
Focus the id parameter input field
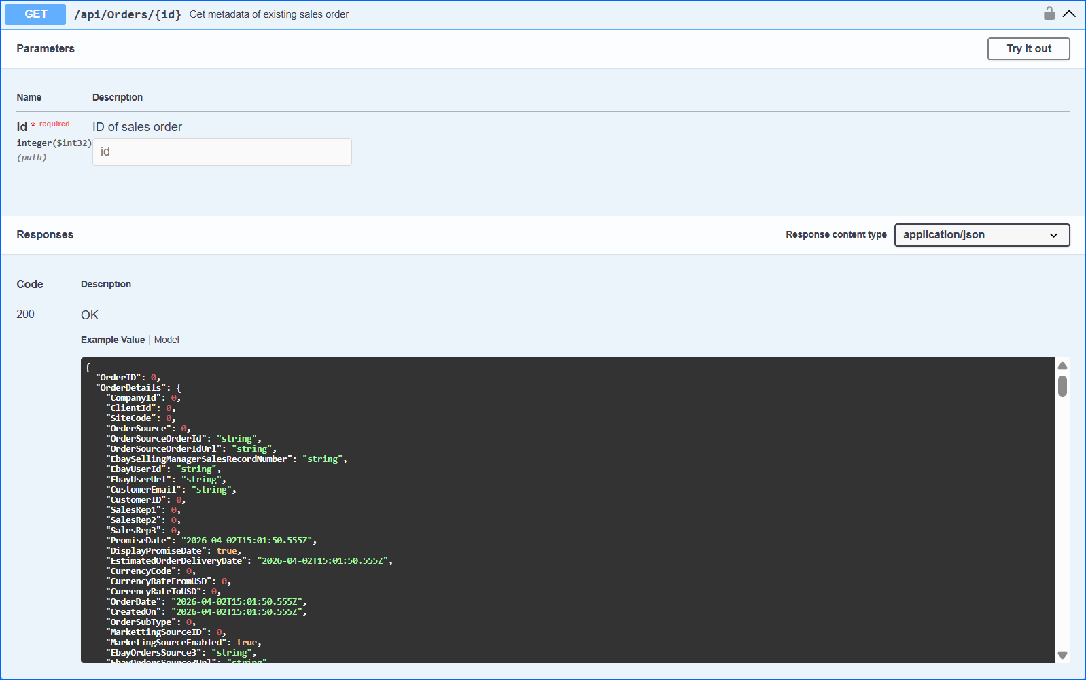222,151
